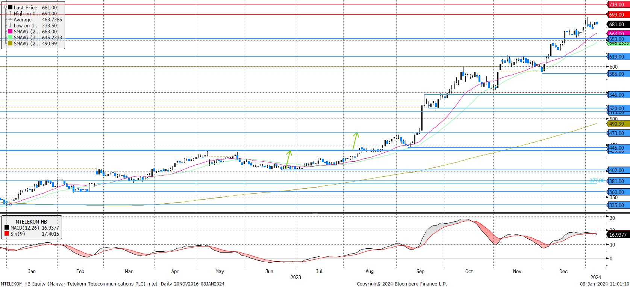Click the May label on time axis
Viewport: 630px width, 287px height.
tap(220, 271)
